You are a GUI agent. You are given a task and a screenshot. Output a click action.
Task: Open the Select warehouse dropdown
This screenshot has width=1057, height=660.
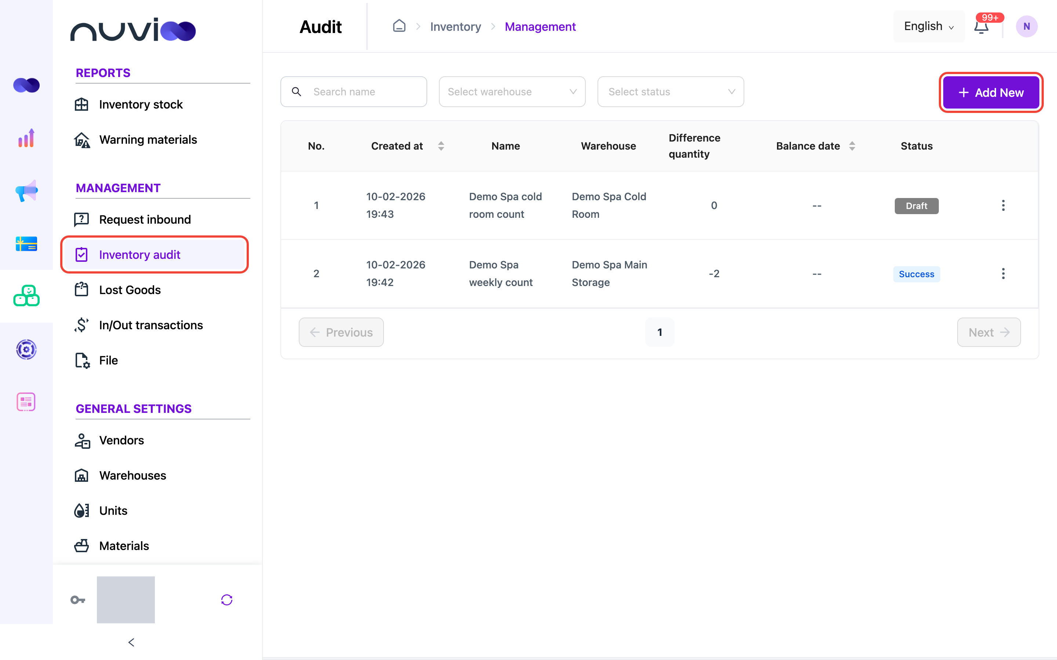coord(512,92)
